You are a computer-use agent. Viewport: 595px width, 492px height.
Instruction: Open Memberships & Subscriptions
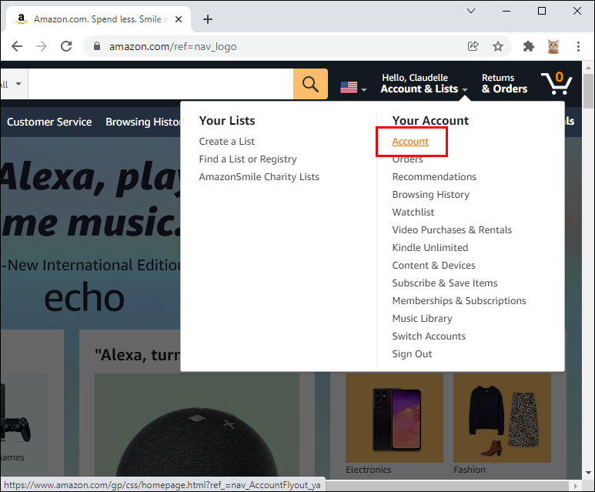(460, 300)
